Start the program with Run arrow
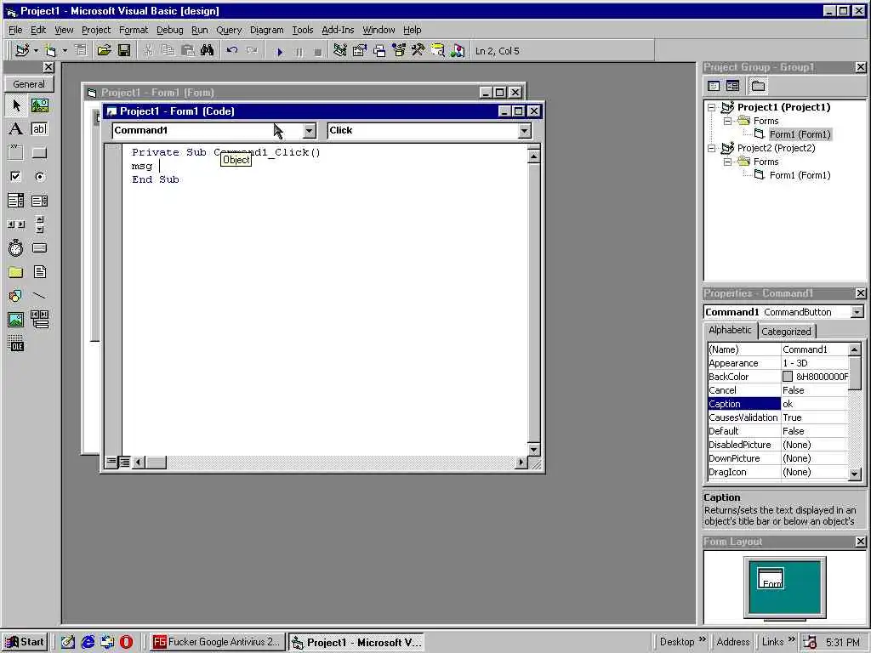 coord(279,52)
